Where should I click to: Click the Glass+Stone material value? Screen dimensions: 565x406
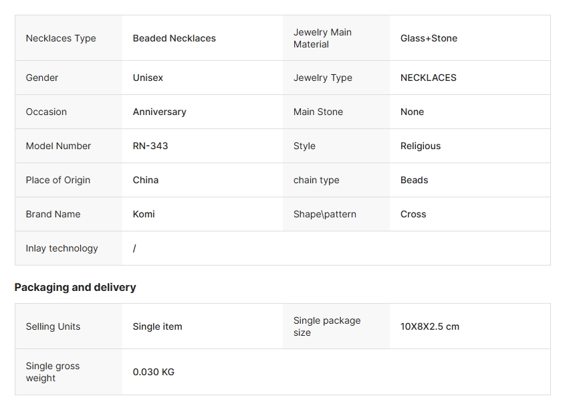429,38
